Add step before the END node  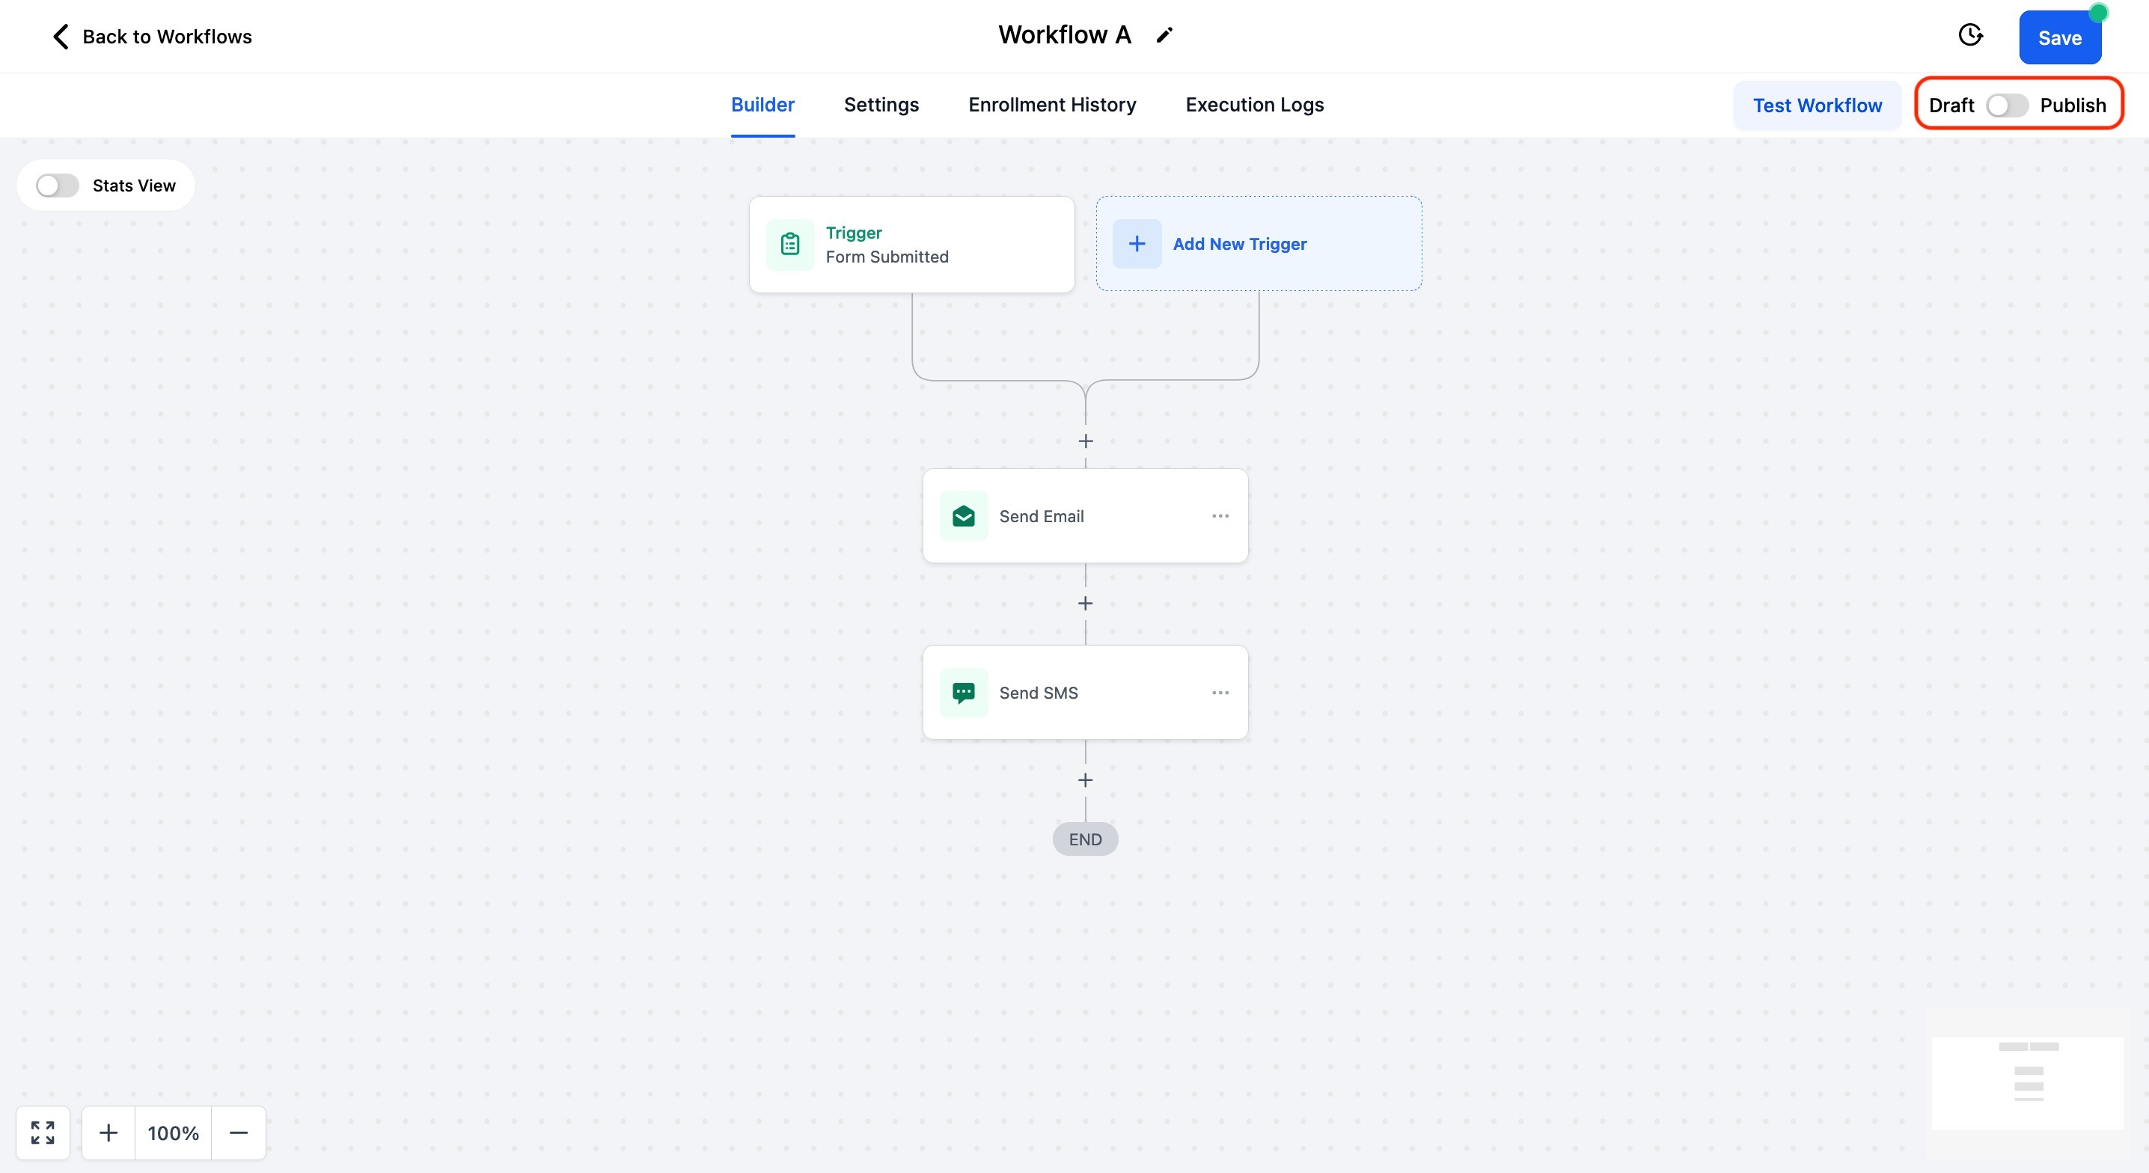coord(1085,780)
